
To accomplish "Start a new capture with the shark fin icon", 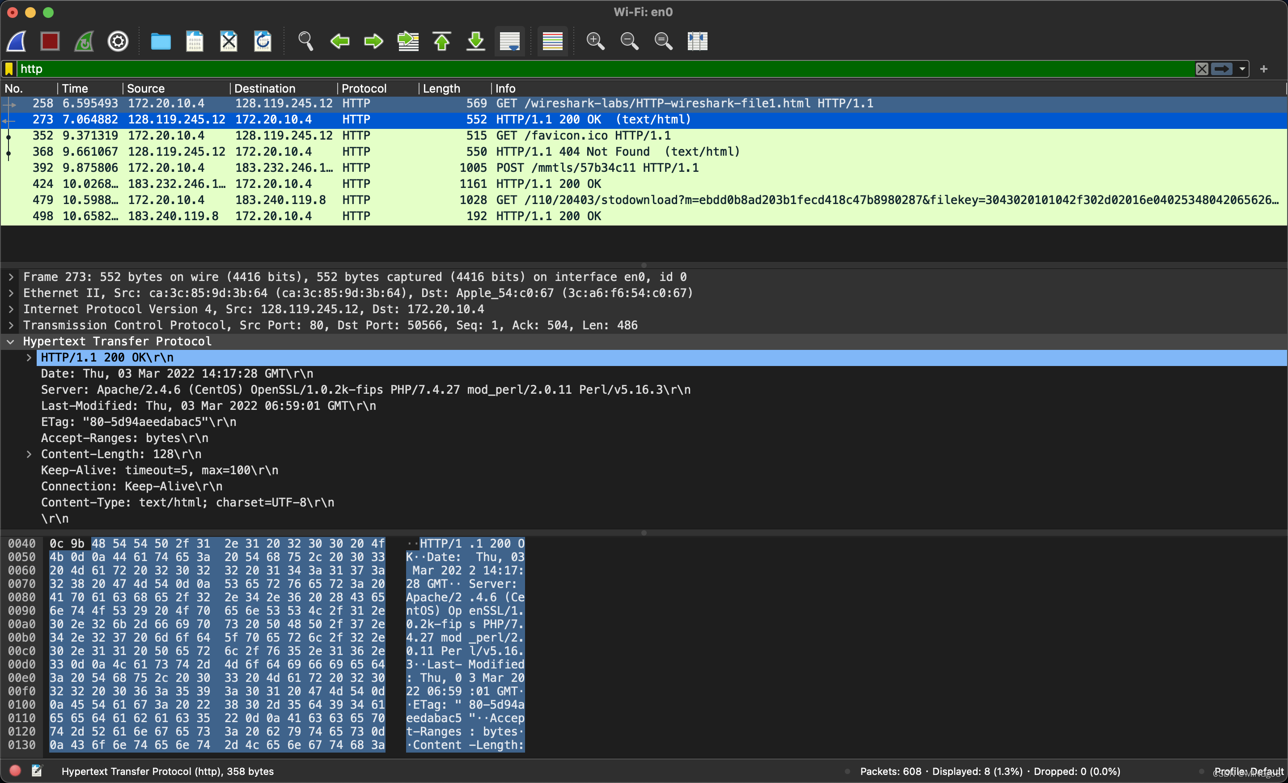I will (x=16, y=41).
